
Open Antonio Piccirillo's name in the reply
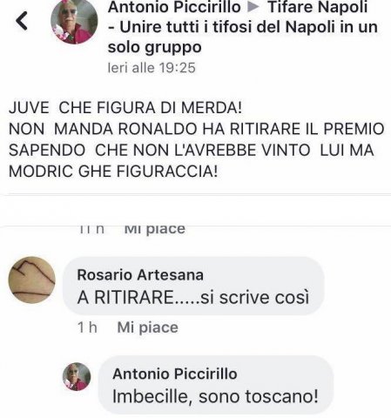pos(175,374)
